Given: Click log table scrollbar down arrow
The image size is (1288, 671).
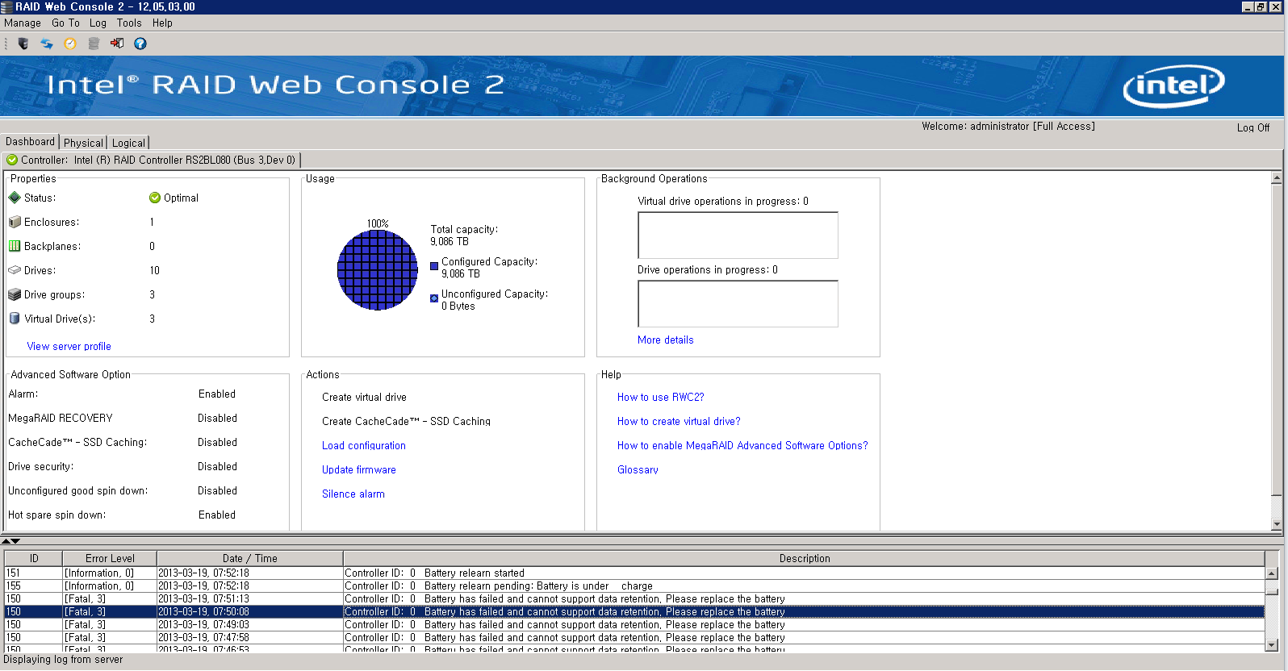Looking at the screenshot, I should 1272,644.
